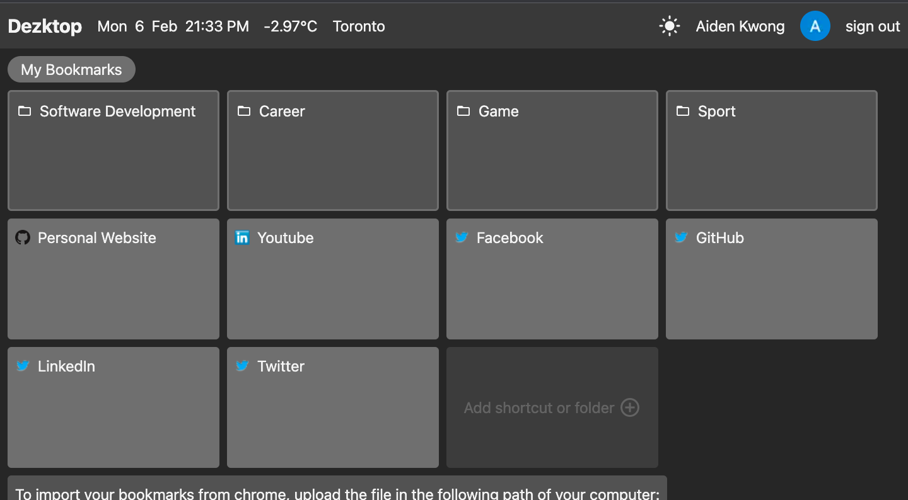Screen dimensions: 908x500
Task: Click the sign out link
Action: (x=873, y=26)
